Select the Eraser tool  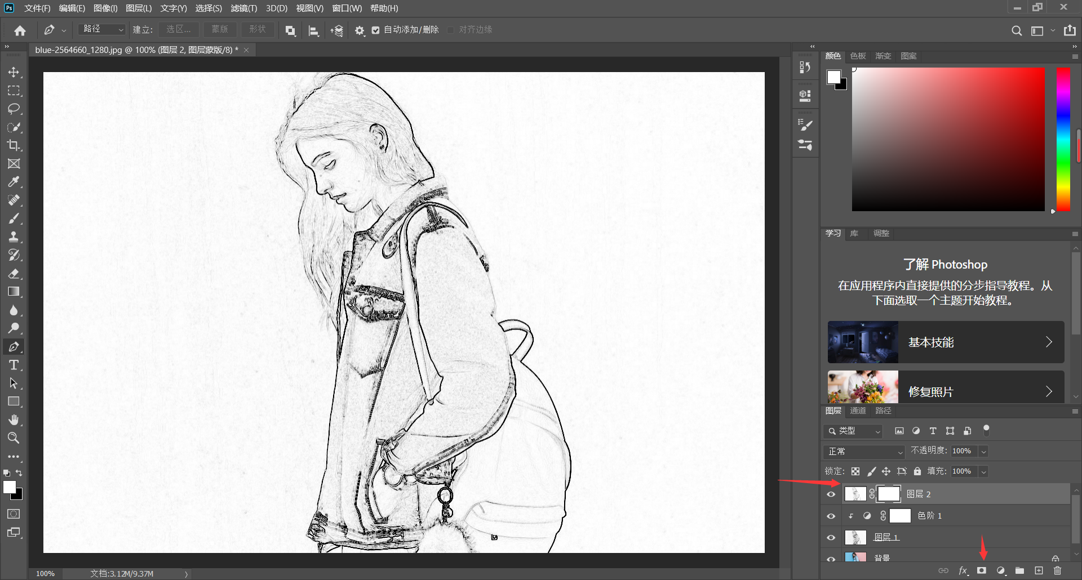coord(14,274)
